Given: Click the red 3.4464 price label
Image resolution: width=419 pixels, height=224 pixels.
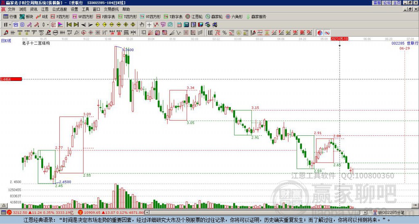Looking at the screenshot, I should (11, 79).
